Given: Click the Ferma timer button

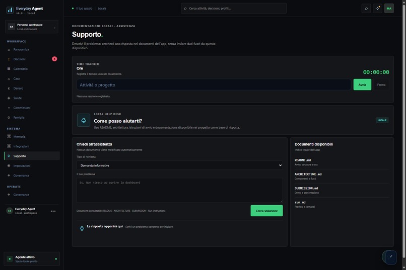Looking at the screenshot, I should pyautogui.click(x=381, y=85).
